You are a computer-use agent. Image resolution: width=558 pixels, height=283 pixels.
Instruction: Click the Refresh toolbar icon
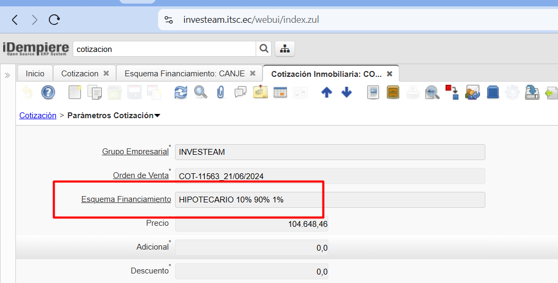(x=181, y=93)
